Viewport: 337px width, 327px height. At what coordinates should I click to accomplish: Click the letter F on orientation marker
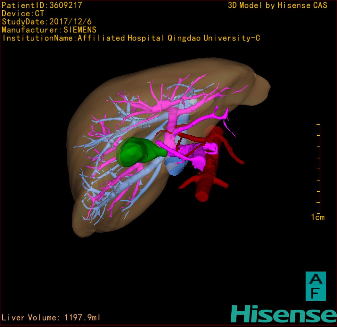pyautogui.click(x=316, y=293)
